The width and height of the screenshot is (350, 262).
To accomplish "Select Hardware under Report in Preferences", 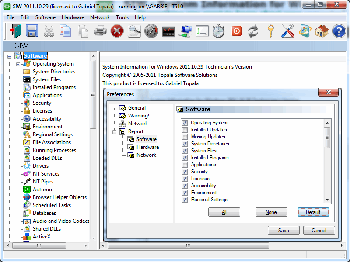I will 147,147.
